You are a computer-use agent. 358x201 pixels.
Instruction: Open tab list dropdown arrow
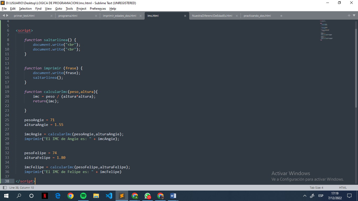click(354, 16)
